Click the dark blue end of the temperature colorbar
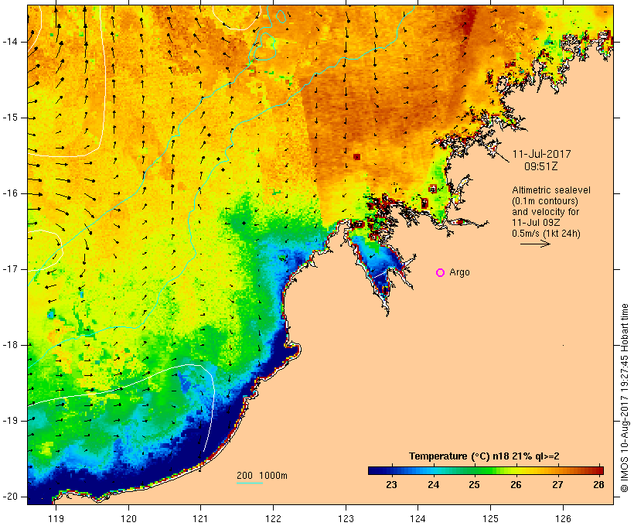634x526 pixels. [374, 470]
